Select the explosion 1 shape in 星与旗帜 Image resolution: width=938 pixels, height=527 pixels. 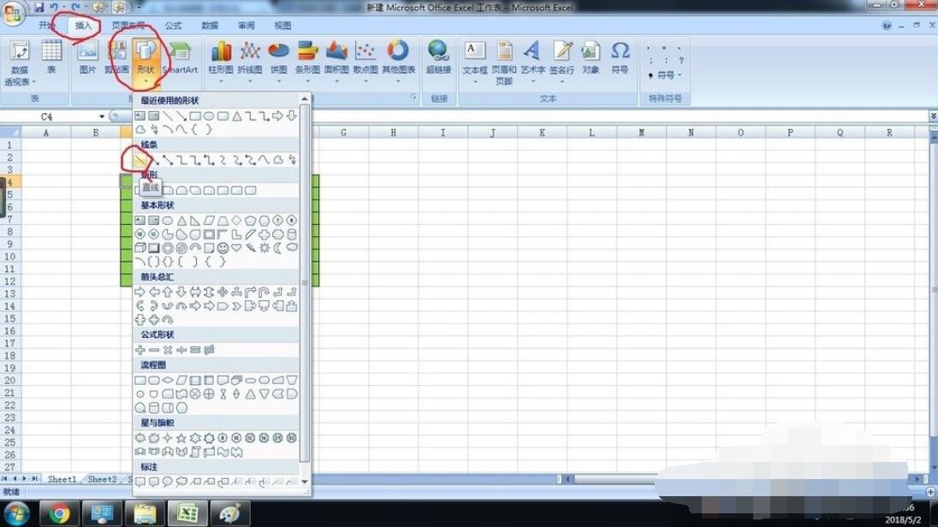(140, 438)
